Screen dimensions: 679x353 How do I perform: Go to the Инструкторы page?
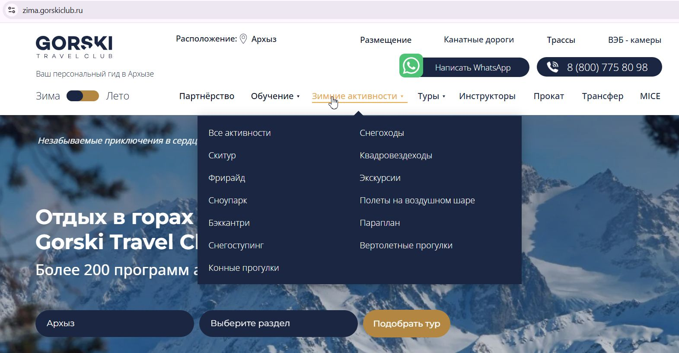(487, 96)
